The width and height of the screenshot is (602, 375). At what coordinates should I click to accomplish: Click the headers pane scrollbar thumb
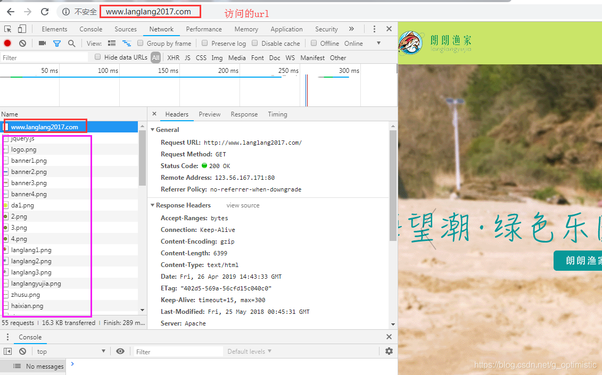click(x=393, y=186)
